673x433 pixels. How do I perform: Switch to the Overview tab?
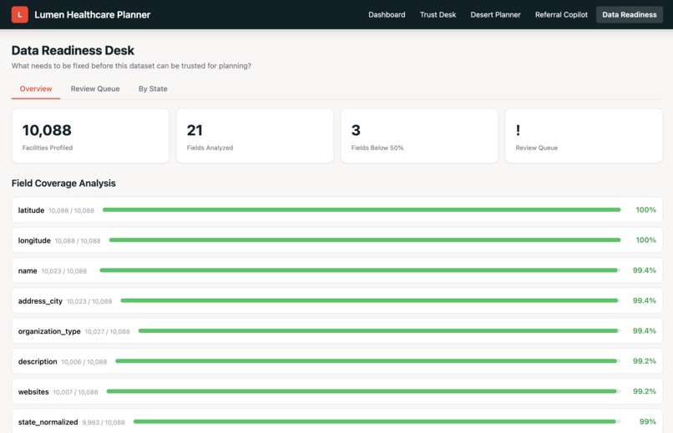[x=36, y=88]
